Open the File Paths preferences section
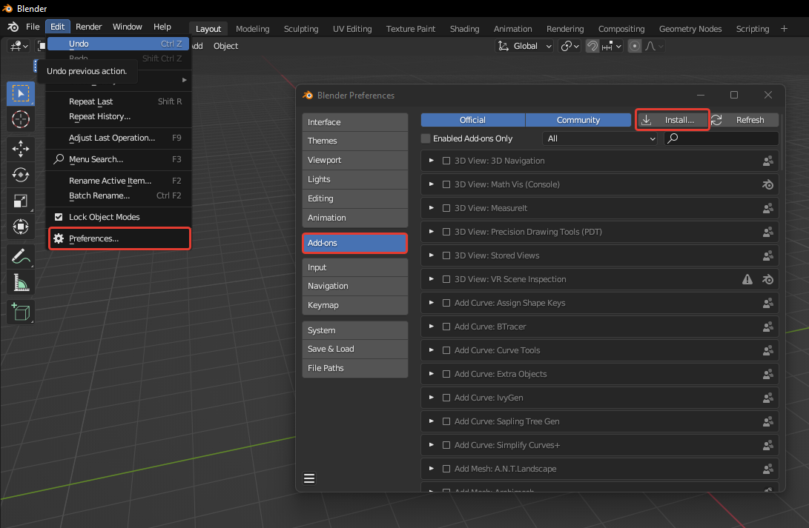The width and height of the screenshot is (809, 528). coord(355,368)
